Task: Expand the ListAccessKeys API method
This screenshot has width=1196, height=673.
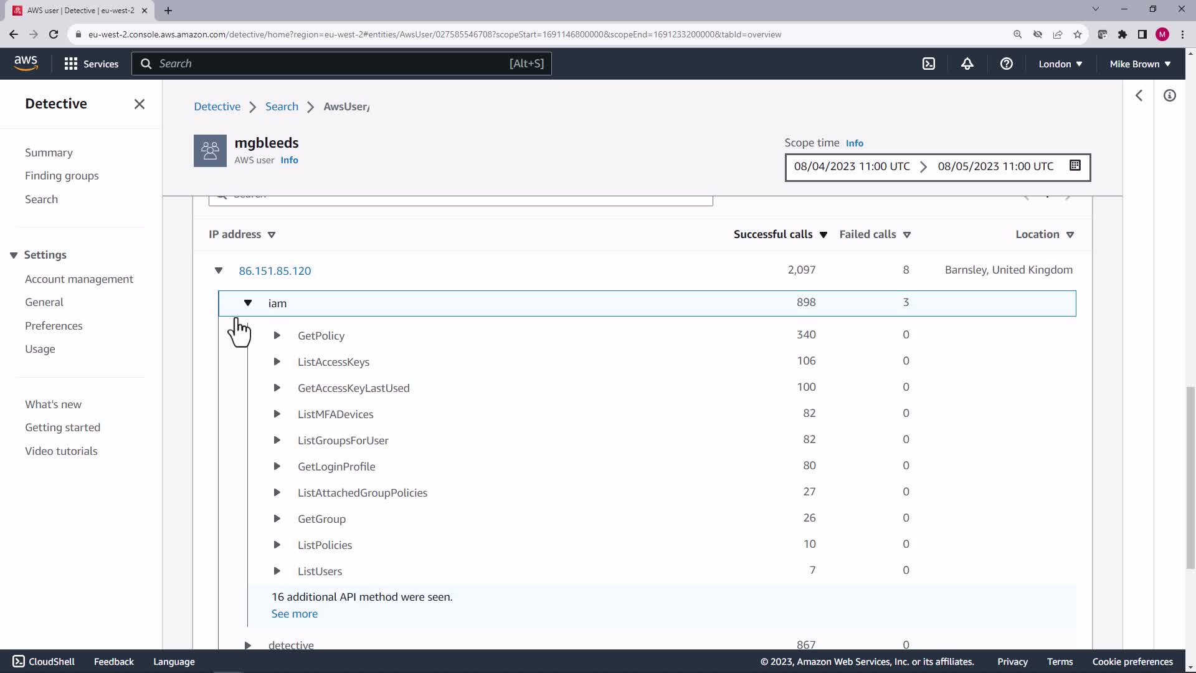Action: point(277,361)
